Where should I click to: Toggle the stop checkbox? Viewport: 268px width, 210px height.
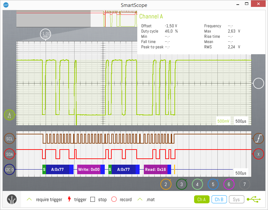pyautogui.click(x=93, y=199)
